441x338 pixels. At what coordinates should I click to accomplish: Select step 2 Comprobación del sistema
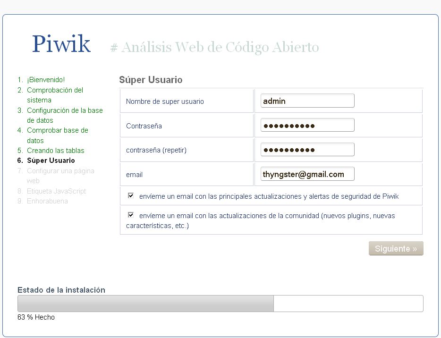tap(55, 95)
